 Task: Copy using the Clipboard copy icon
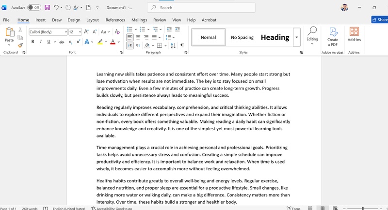point(20,38)
